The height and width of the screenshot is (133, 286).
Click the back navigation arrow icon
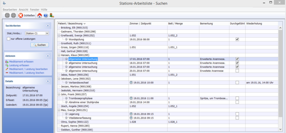pos(8,16)
